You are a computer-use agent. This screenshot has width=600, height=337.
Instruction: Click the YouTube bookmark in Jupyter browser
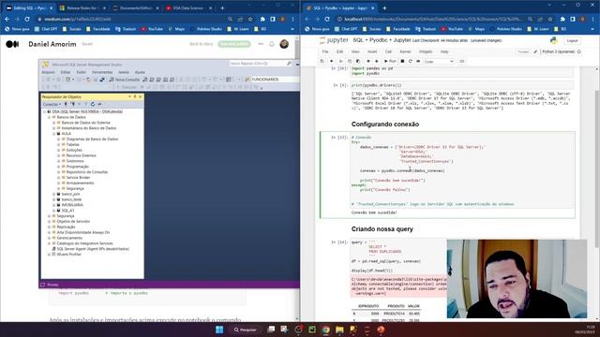[452, 29]
